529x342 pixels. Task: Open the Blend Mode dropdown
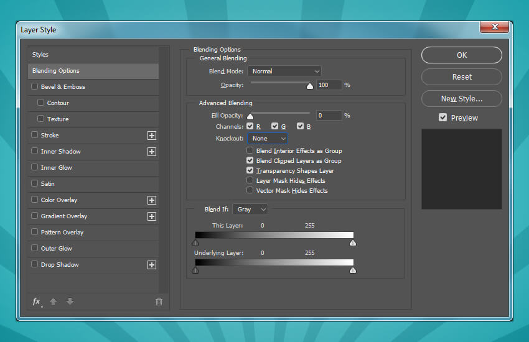[x=284, y=72]
